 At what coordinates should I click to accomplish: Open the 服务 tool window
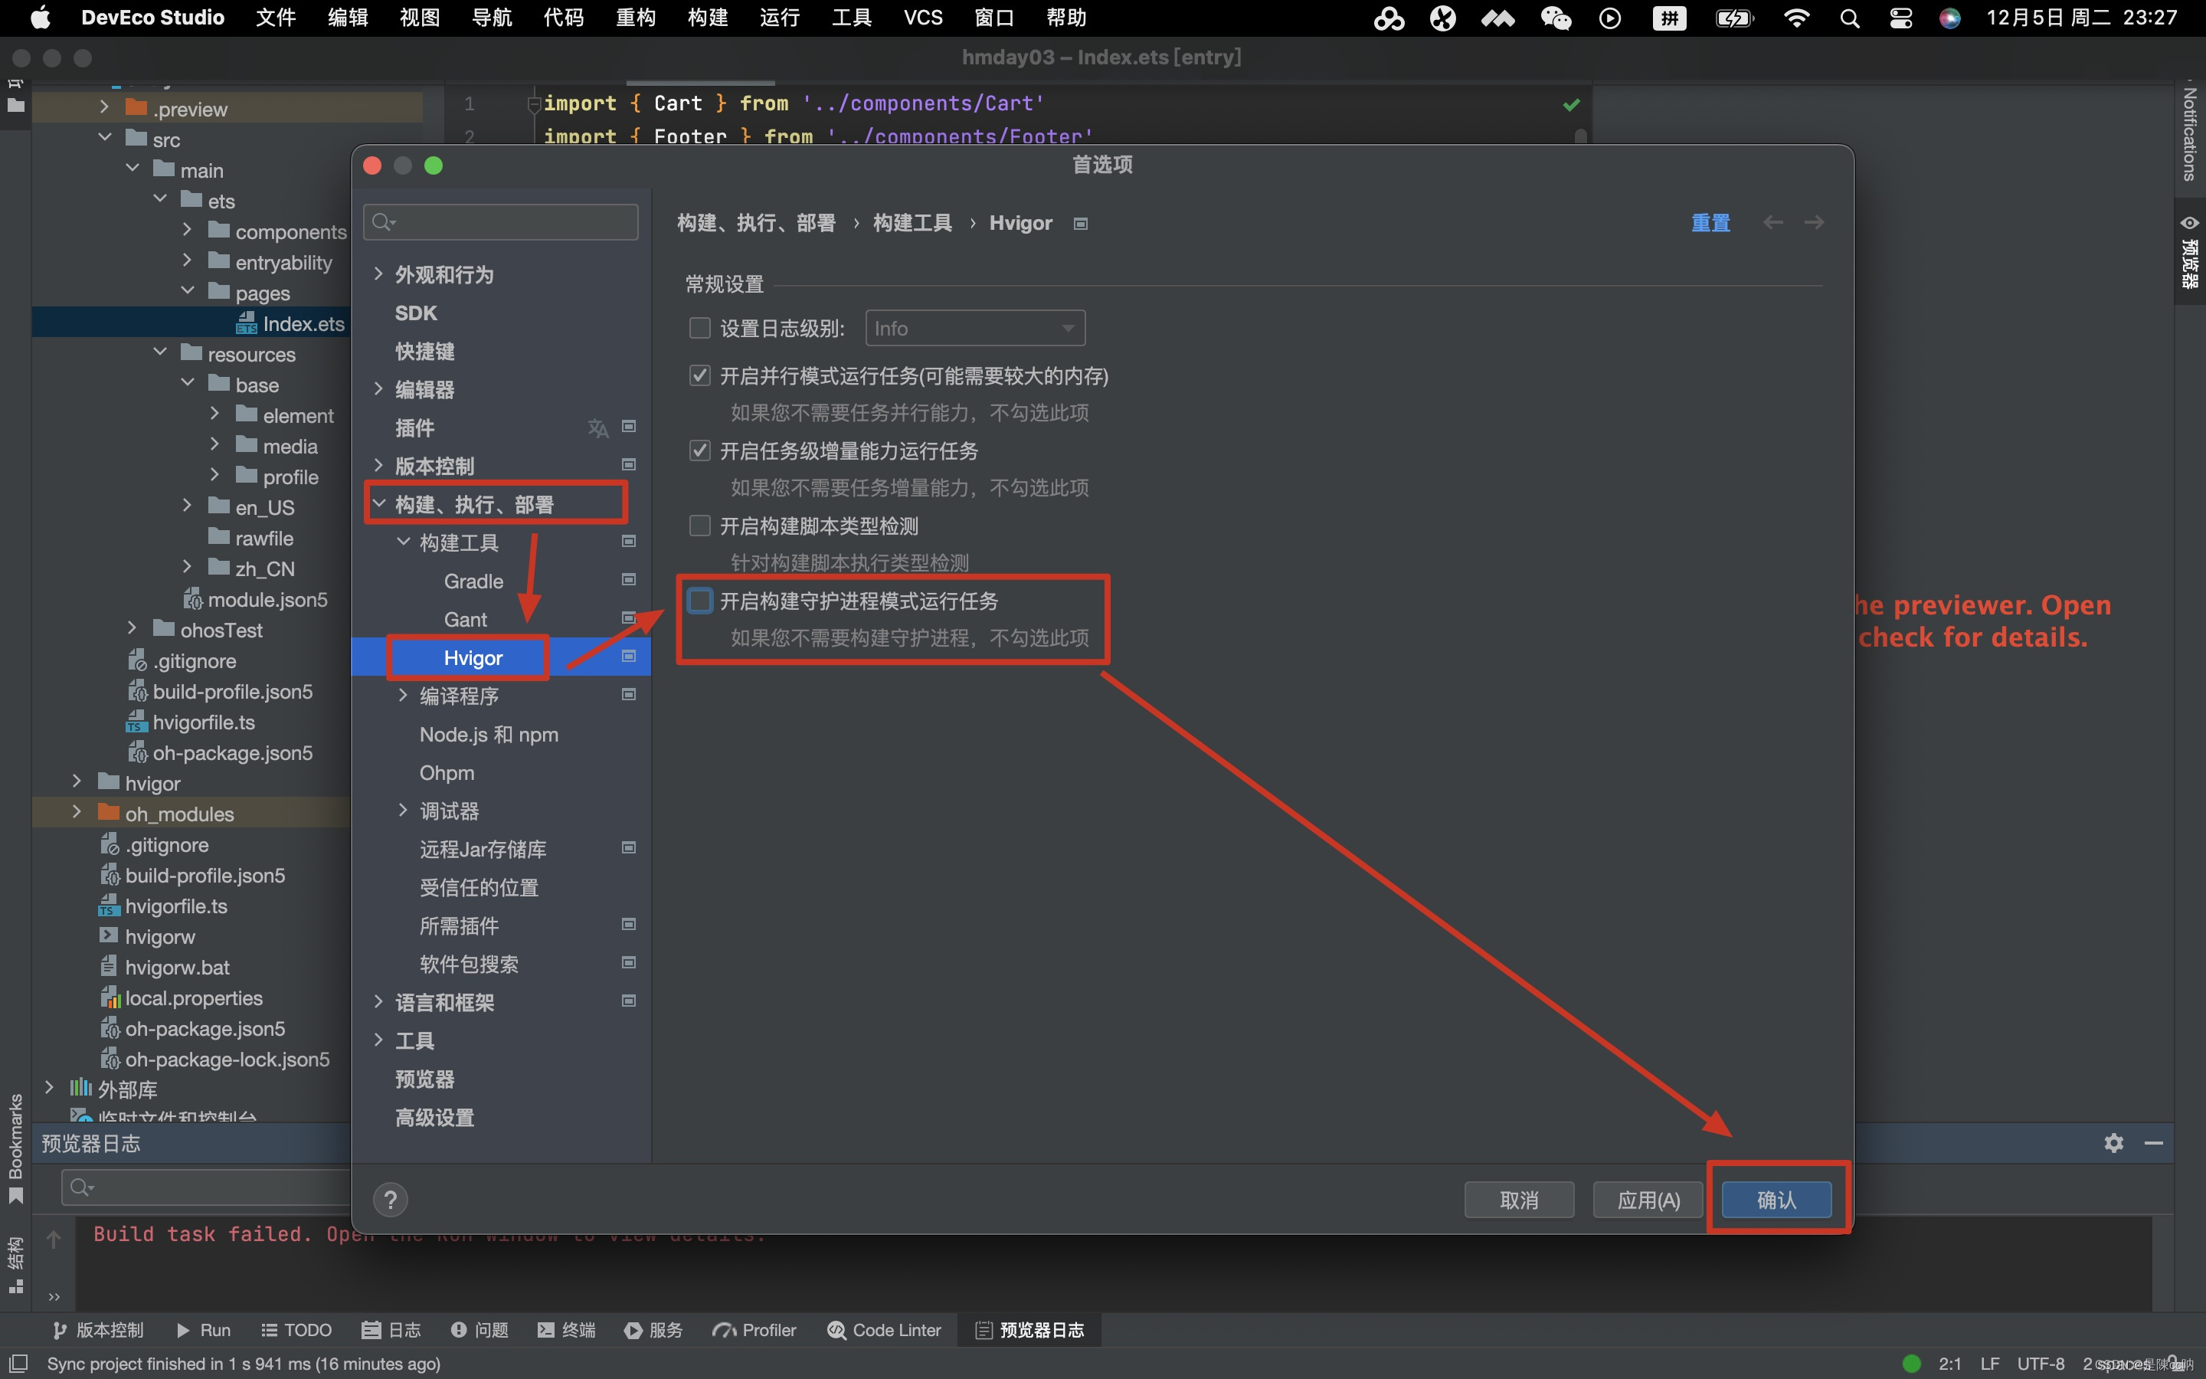click(653, 1330)
